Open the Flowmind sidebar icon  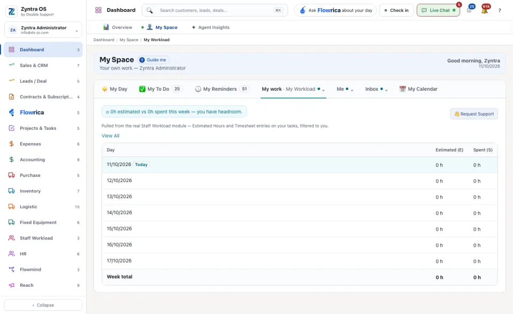tap(11, 269)
